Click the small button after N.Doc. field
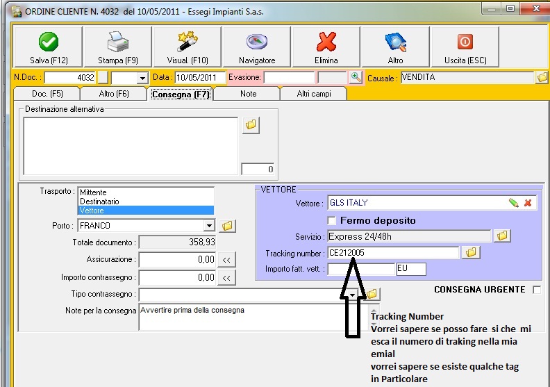 click(103, 78)
